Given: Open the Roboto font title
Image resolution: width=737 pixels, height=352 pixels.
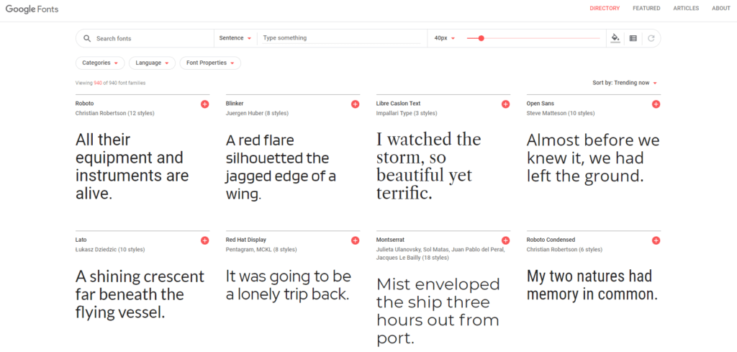Looking at the screenshot, I should pyautogui.click(x=84, y=104).
